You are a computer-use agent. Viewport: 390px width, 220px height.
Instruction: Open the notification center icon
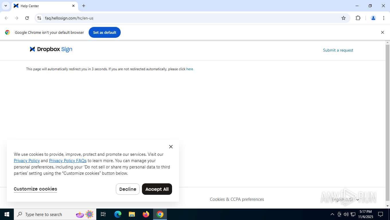pos(381,214)
